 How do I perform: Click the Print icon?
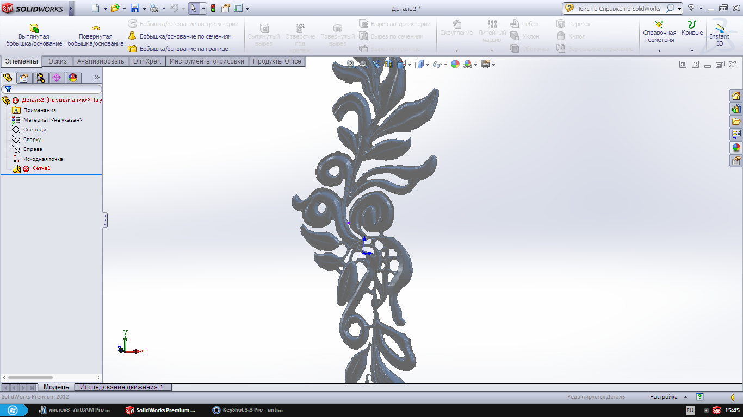tap(154, 8)
